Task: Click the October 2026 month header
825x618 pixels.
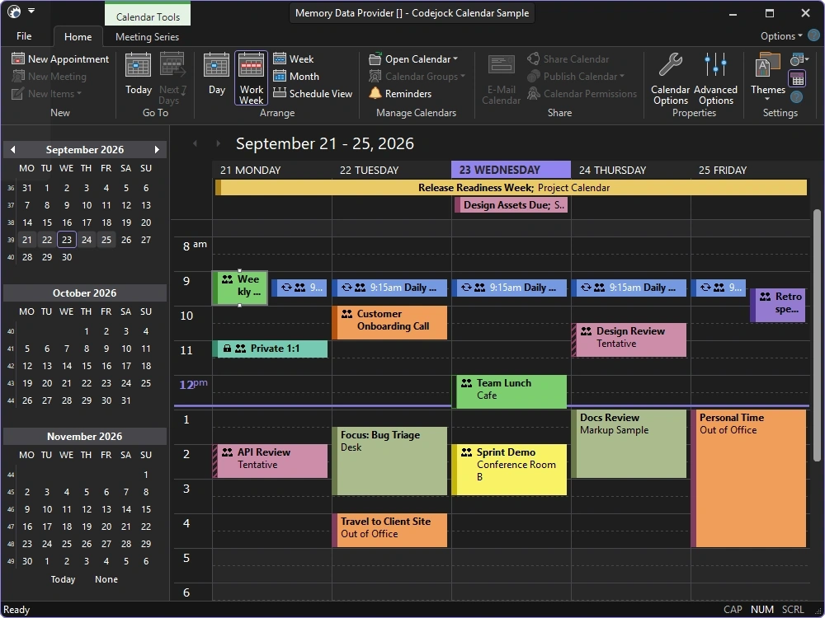Action: (85, 293)
